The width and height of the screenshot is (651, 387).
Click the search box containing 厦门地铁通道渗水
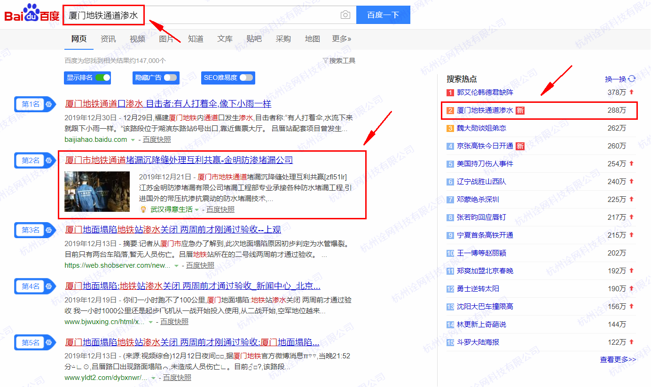(209, 15)
